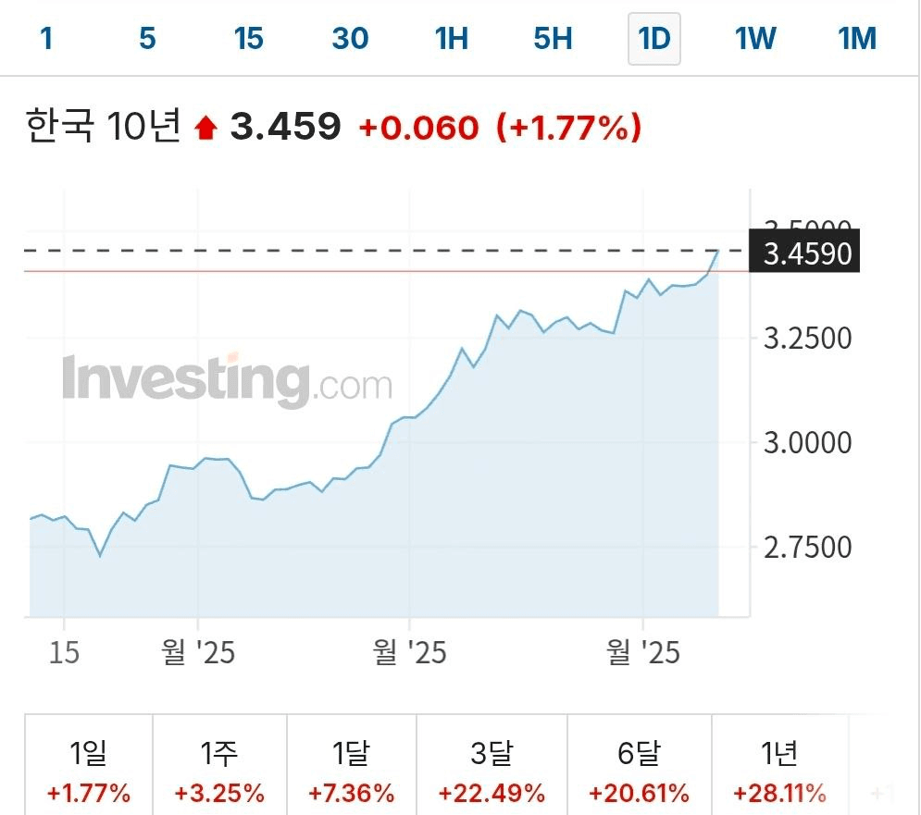Select the 3달 +22.49% period
921x815 pixels.
492,772
